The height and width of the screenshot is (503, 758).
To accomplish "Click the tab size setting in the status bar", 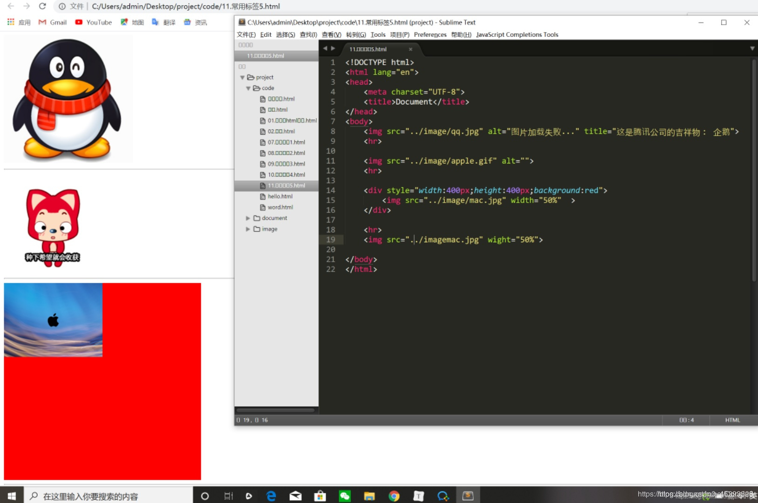I will click(x=686, y=420).
